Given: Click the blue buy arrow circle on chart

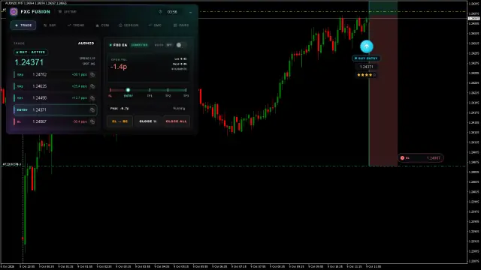Looking at the screenshot, I should pos(367,46).
